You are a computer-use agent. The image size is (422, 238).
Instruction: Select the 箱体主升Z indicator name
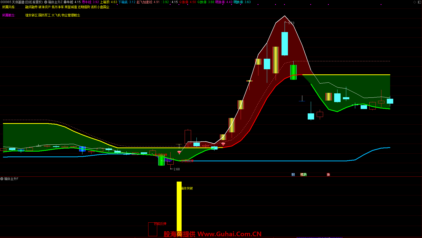(55, 2)
